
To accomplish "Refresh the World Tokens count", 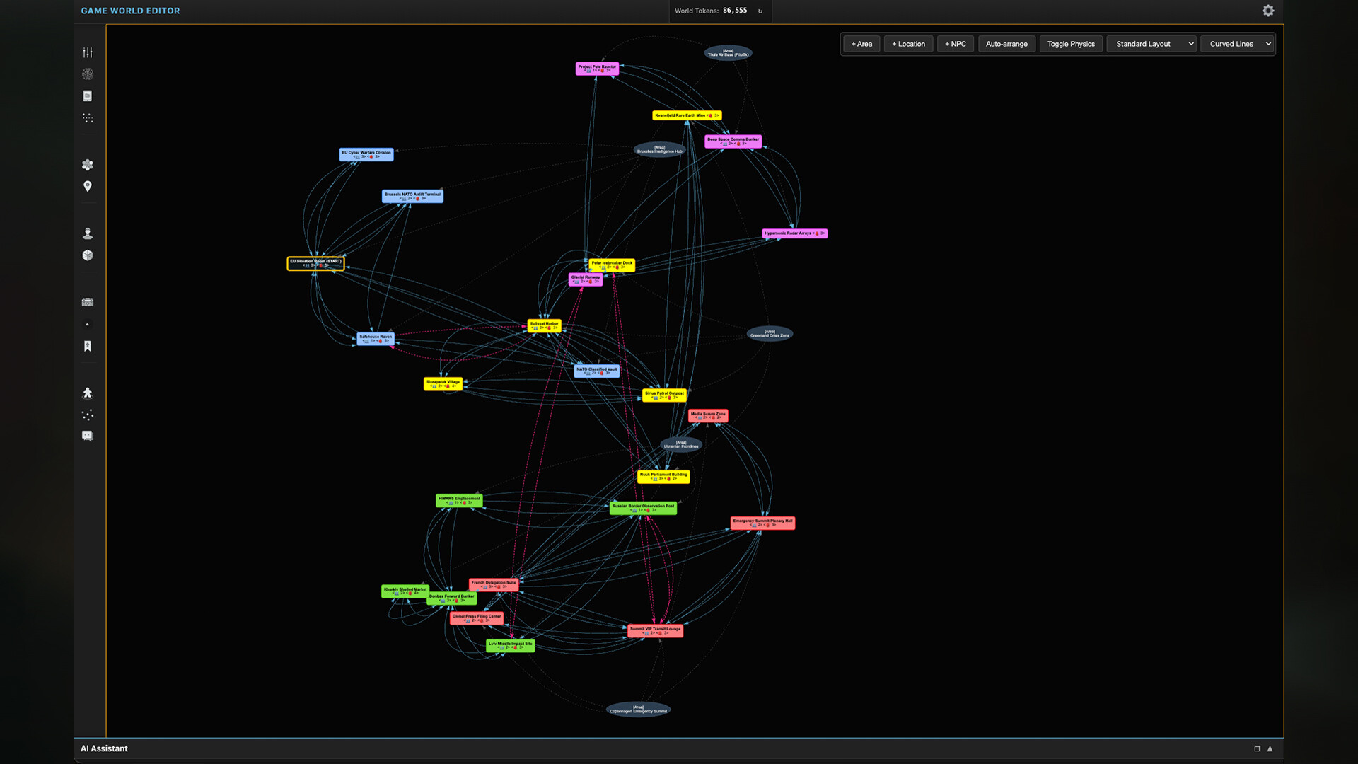I will pos(760,11).
